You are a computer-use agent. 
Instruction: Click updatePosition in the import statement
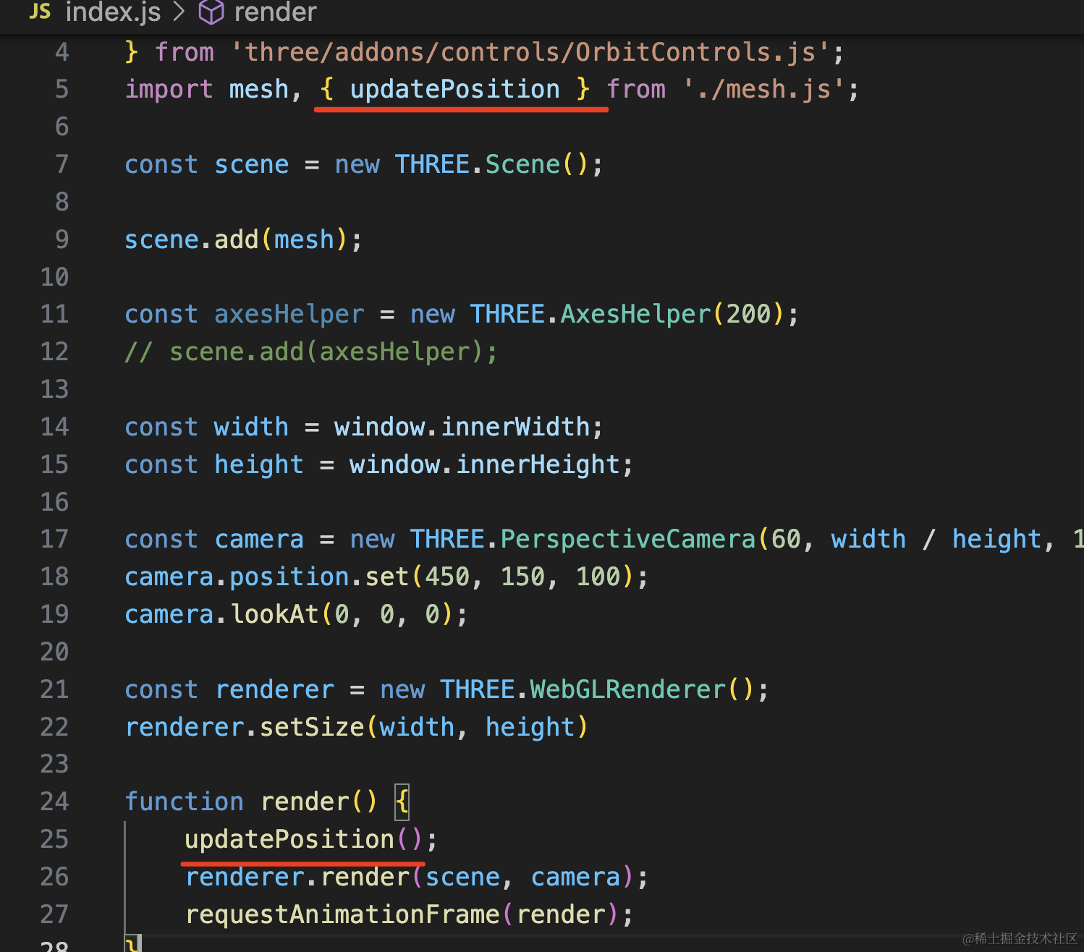coord(455,89)
